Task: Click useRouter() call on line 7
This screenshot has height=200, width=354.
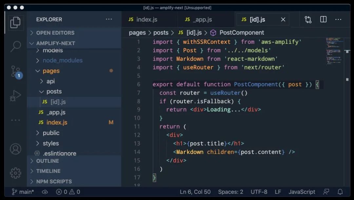Action: pos(229,93)
